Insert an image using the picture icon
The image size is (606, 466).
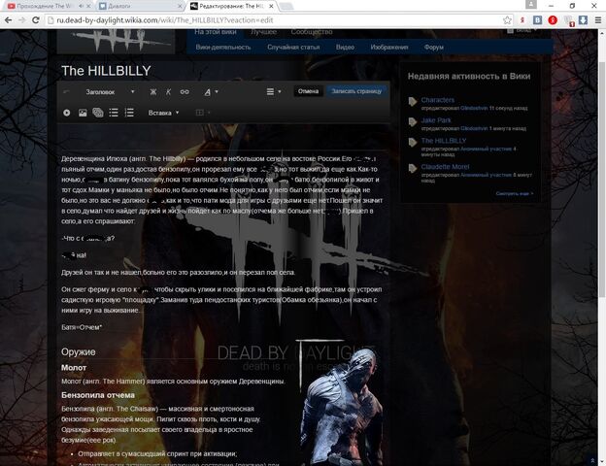(x=83, y=113)
